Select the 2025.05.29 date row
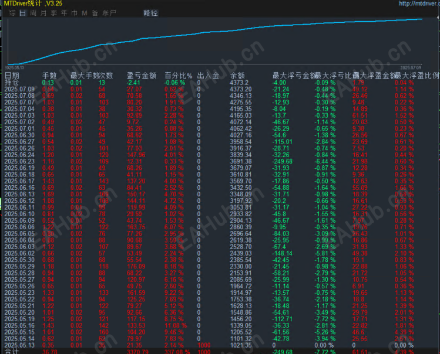This screenshot has width=440, height=354. pyautogui.click(x=19, y=266)
